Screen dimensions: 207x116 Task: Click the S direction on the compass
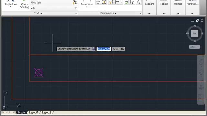coord(195,41)
